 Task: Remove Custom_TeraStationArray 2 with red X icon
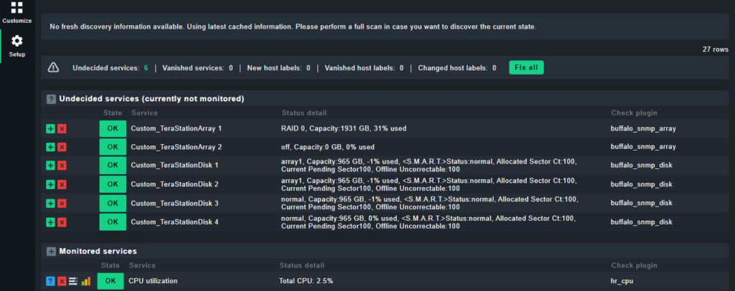point(62,147)
